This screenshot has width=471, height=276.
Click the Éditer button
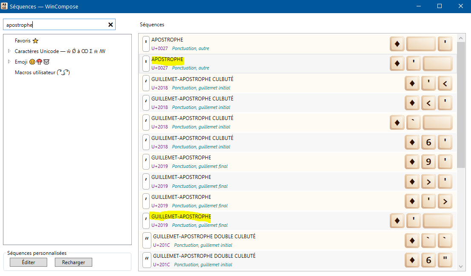click(28, 262)
